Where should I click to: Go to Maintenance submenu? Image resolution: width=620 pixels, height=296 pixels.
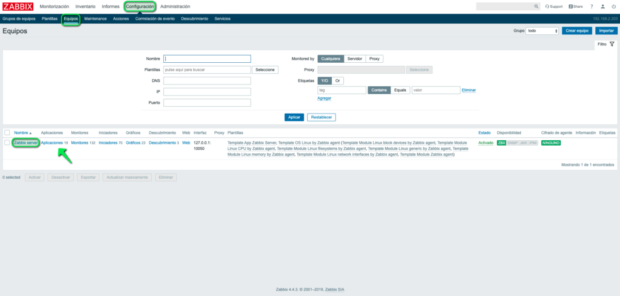tap(95, 19)
